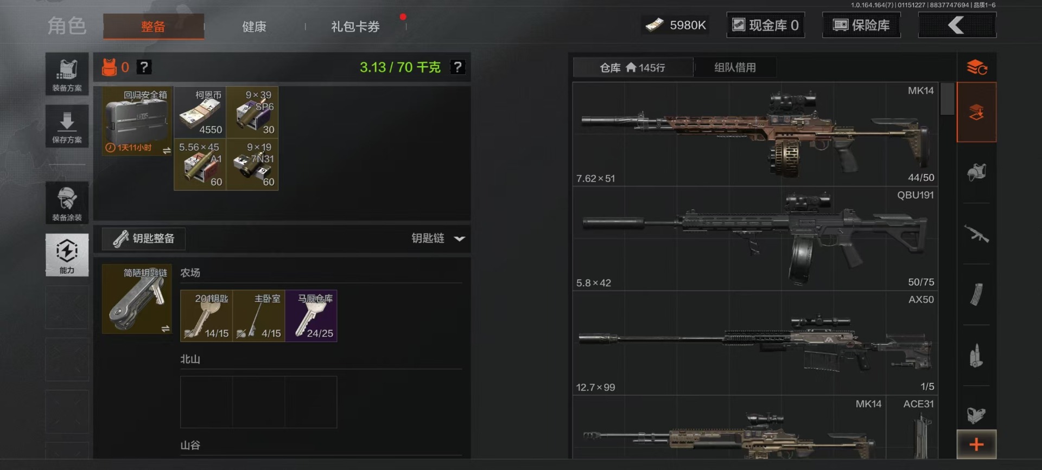Filter warehouse by magazine icon
The image size is (1042, 470).
point(976,295)
